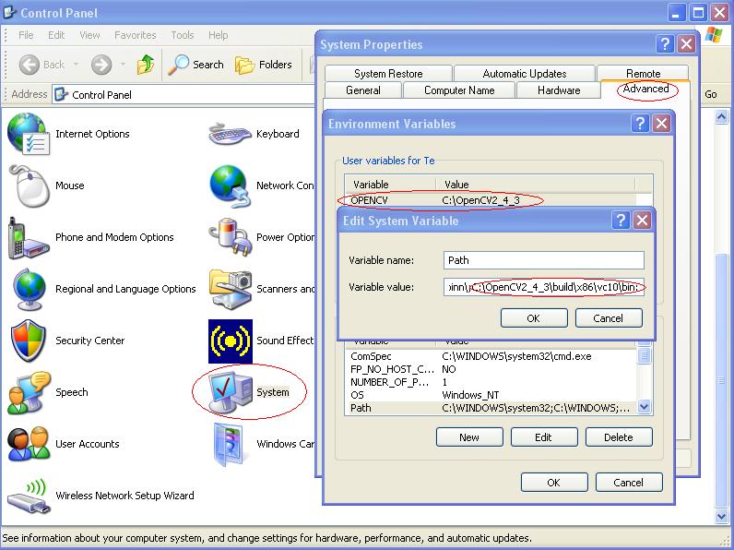Image resolution: width=734 pixels, height=550 pixels.
Task: Cancel the Edit System Variable dialog
Action: tap(609, 318)
